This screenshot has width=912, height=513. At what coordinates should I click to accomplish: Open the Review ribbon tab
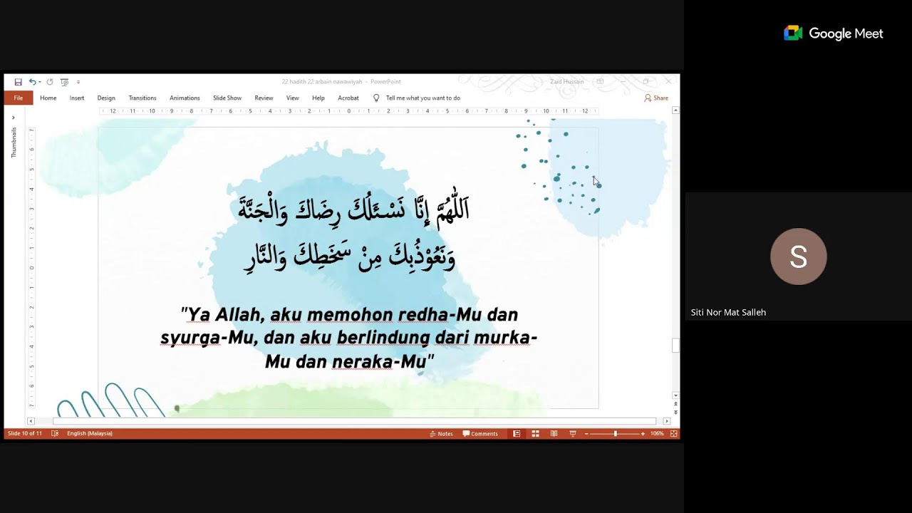(264, 98)
